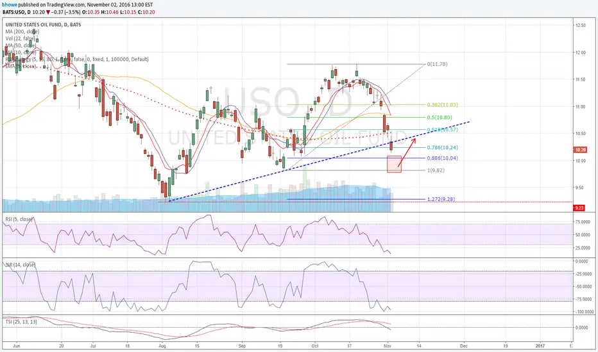Click the Aug label on the time axis
The height and width of the screenshot is (352, 598).
click(x=162, y=346)
